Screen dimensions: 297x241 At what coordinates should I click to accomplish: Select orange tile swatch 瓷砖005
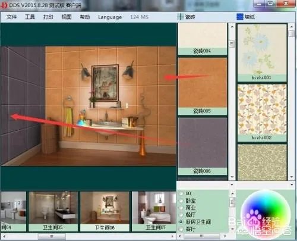click(203, 86)
